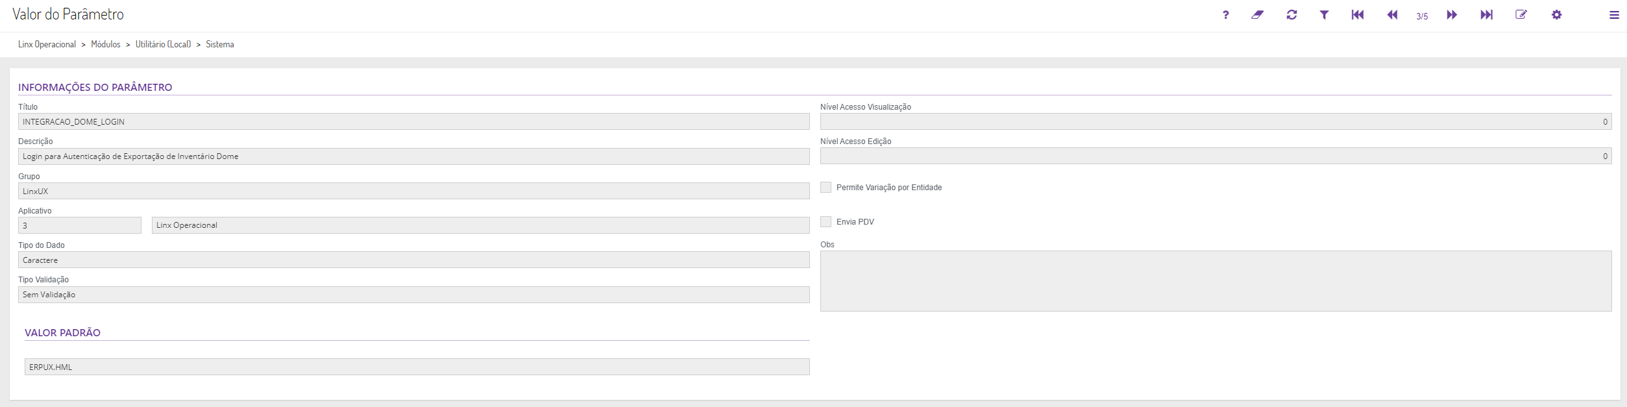Open Utilitário (Local) breadcrumb

pyautogui.click(x=163, y=44)
